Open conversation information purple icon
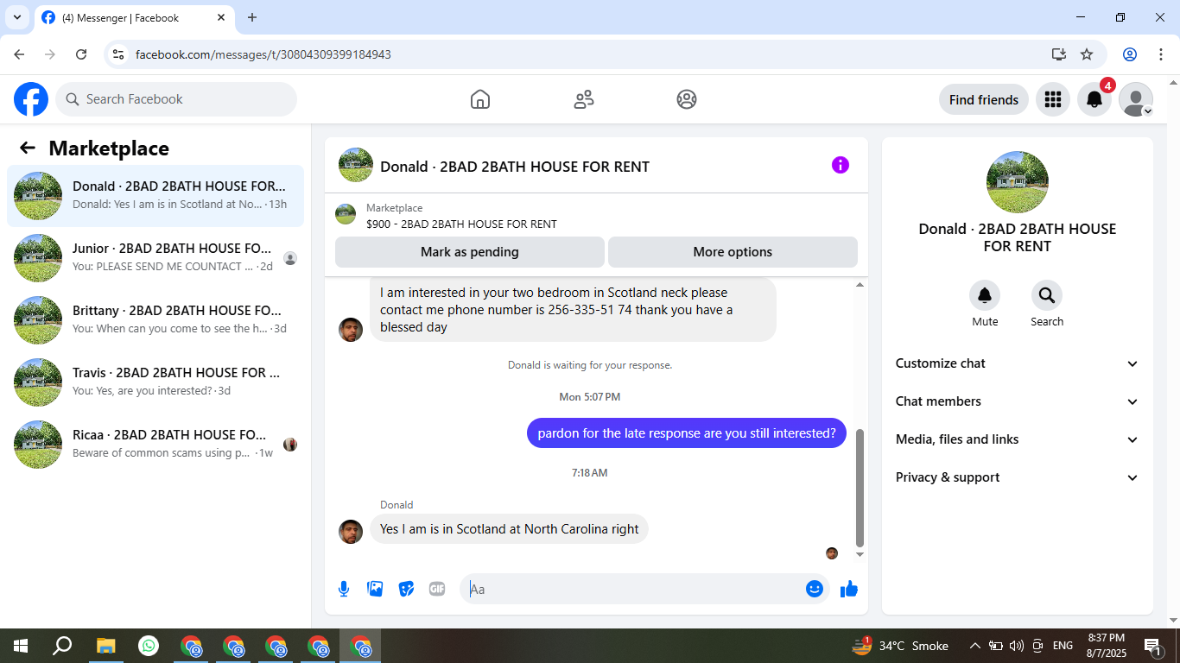Viewport: 1180px width, 663px height. tap(841, 165)
